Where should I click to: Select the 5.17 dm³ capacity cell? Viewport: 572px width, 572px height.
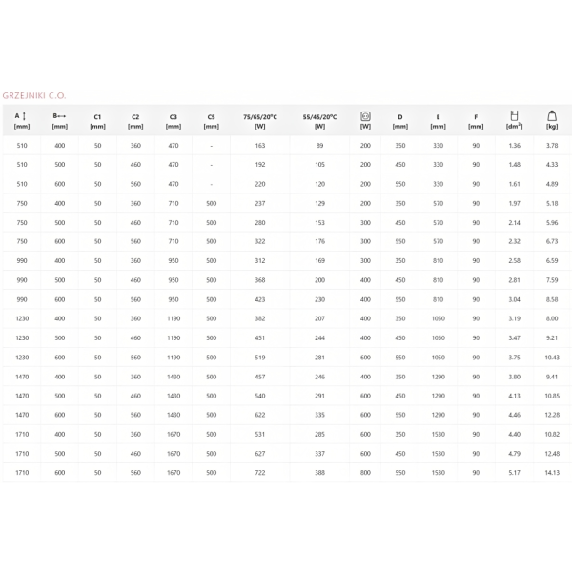pyautogui.click(x=514, y=472)
